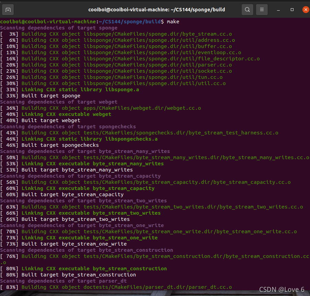
Task: Select the webget.cc.o build line at 36%
Action: 100,108
